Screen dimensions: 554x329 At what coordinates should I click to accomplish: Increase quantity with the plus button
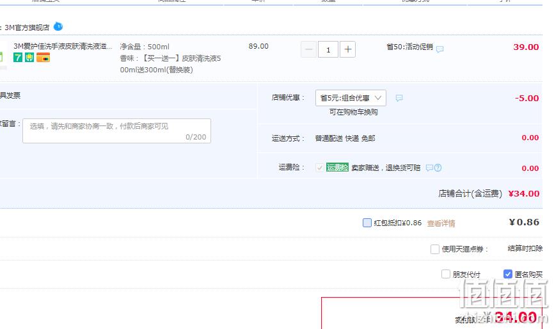347,49
